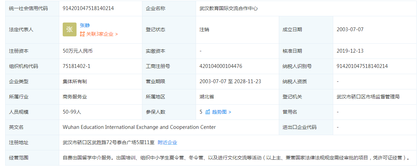Image resolution: width=417 pixels, height=167 pixels.
Task: Click the 企业名称 label cell
Action: click(169, 8)
